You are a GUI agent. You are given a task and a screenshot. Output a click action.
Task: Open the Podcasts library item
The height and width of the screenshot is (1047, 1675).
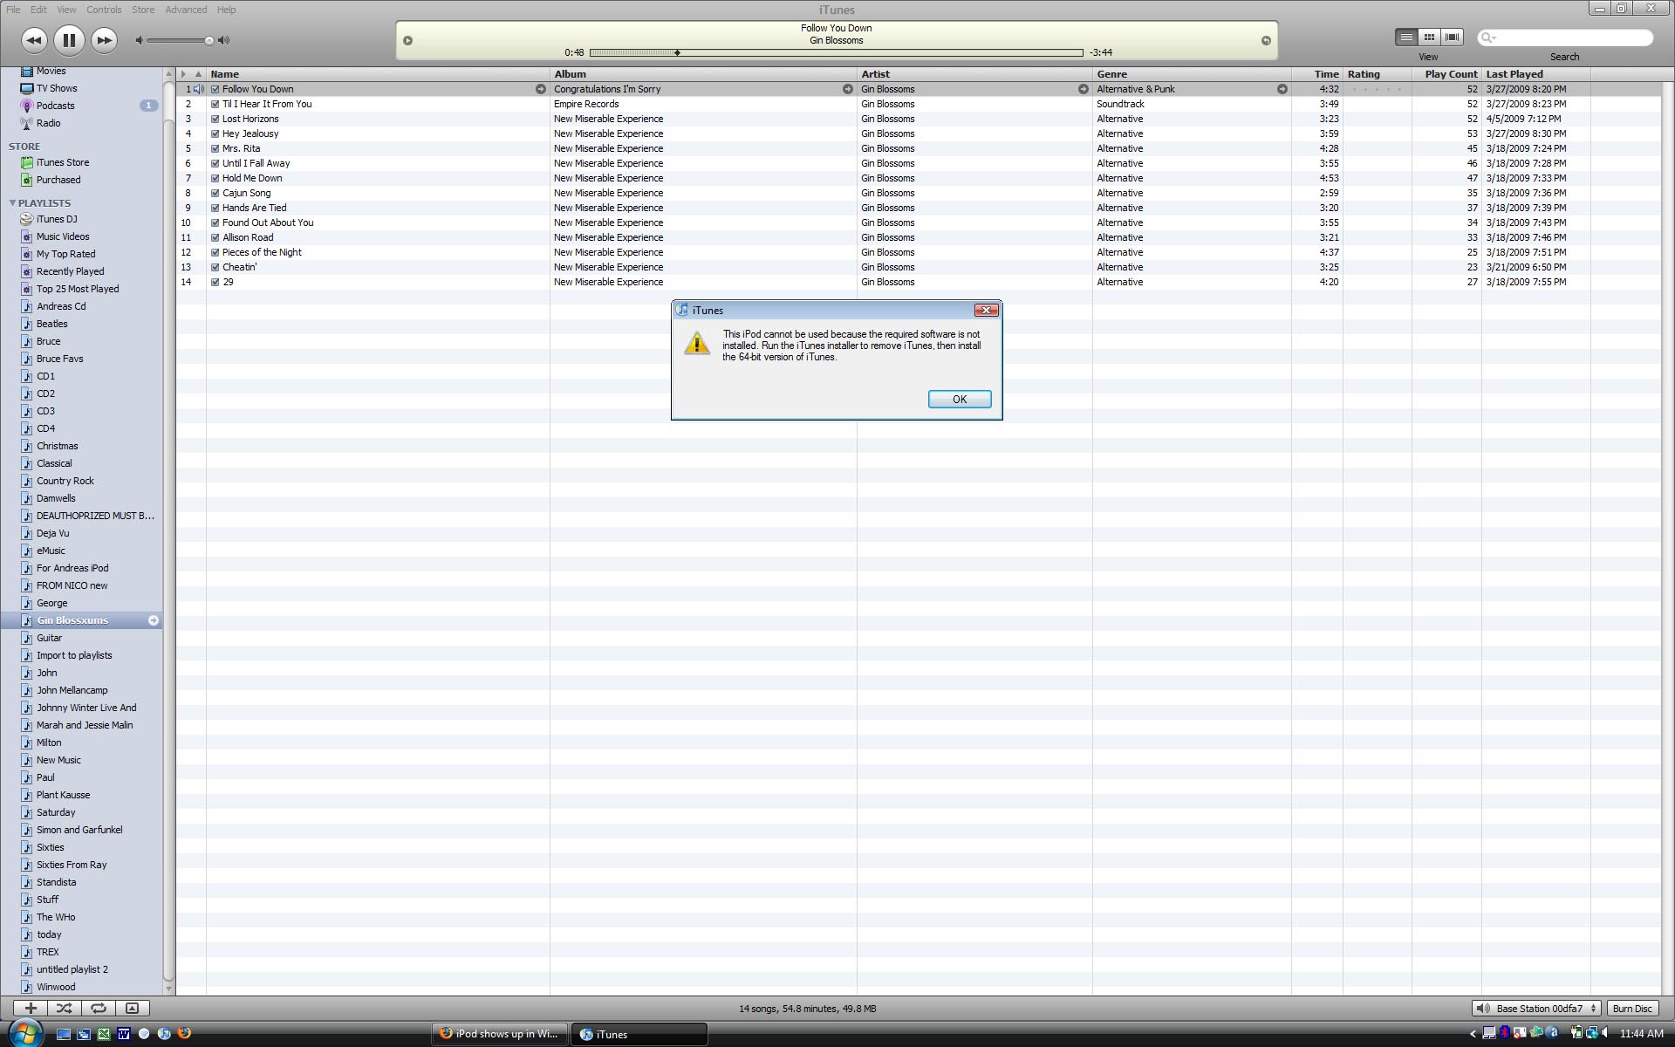(56, 106)
